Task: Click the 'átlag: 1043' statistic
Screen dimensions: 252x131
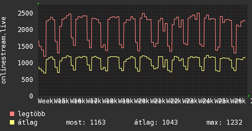Action: point(156,122)
